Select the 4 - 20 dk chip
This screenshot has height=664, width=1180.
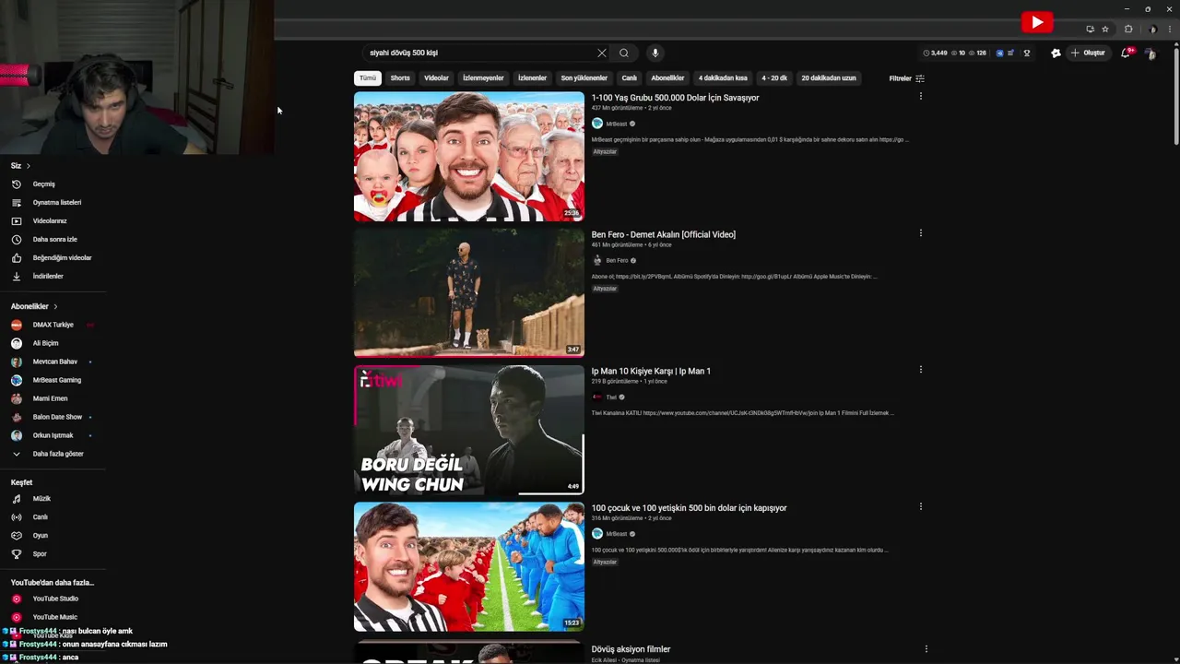(x=774, y=78)
